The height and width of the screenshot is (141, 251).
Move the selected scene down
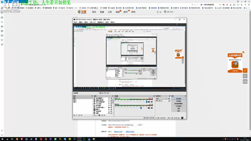point(82,115)
